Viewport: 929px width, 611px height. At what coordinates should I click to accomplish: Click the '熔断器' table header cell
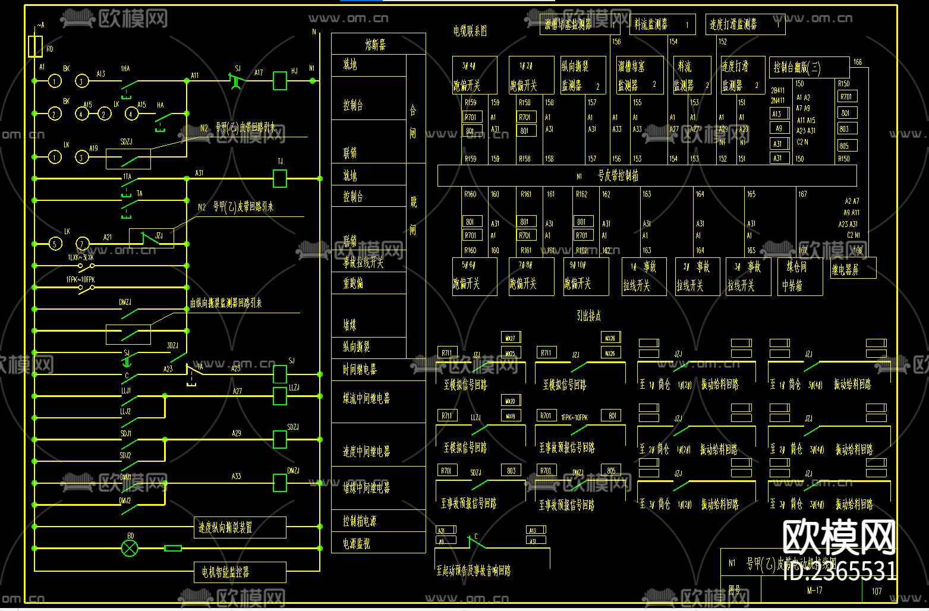379,44
